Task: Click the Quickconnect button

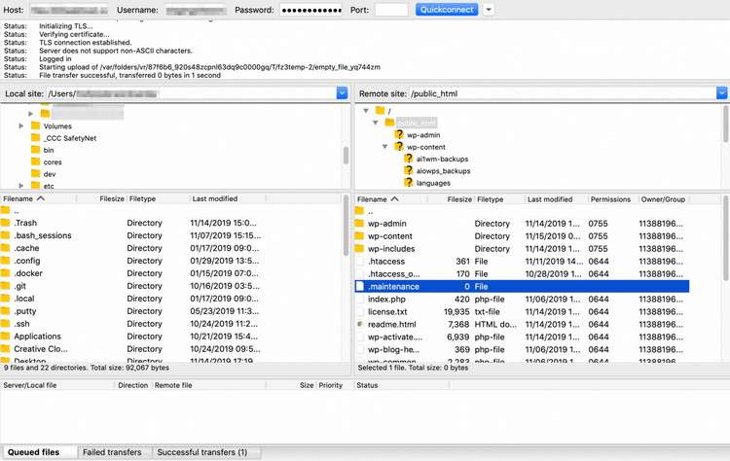Action: (x=447, y=10)
